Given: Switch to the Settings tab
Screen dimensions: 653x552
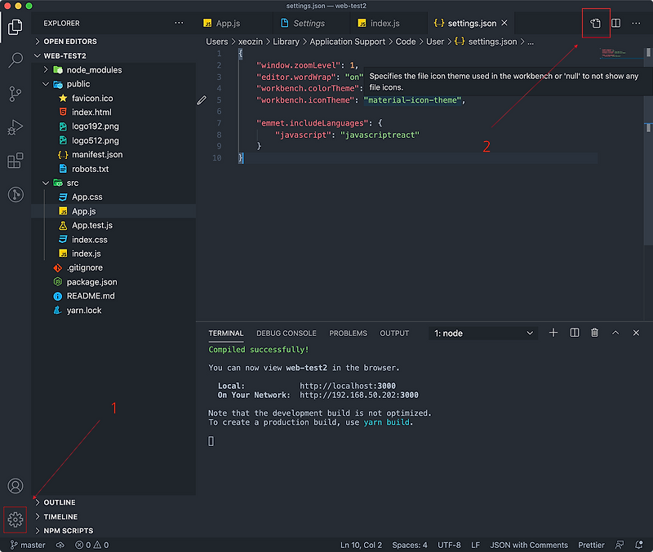Looking at the screenshot, I should click(x=310, y=23).
